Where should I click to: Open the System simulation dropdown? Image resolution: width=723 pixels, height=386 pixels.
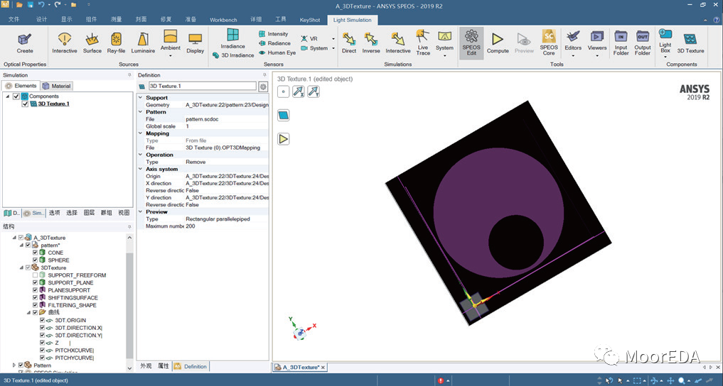444,56
